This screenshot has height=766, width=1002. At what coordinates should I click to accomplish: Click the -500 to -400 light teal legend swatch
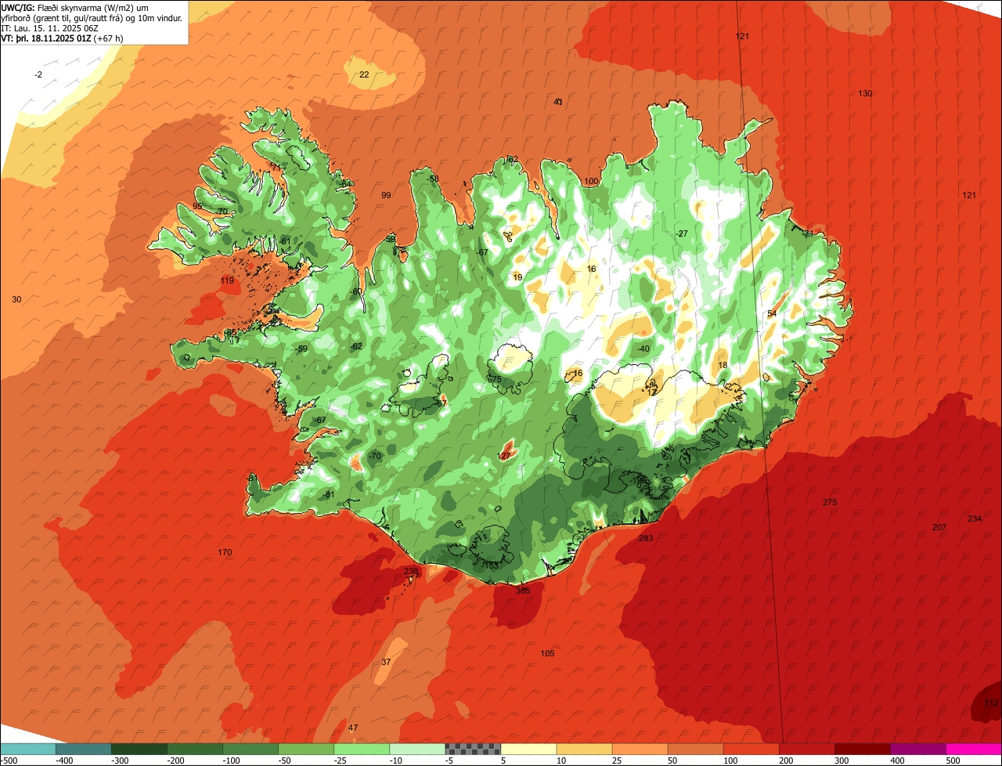[27, 749]
